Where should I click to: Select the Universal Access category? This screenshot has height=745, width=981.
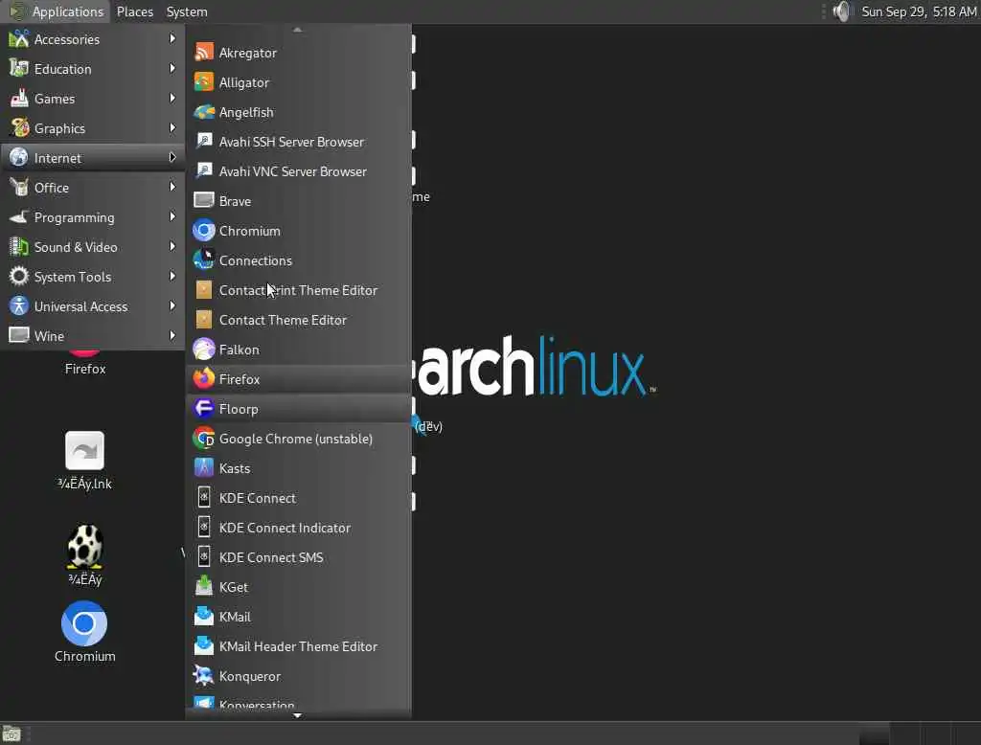click(93, 305)
